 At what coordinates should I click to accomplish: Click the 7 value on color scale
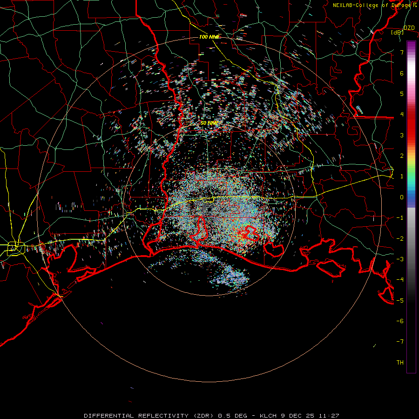click(x=402, y=52)
